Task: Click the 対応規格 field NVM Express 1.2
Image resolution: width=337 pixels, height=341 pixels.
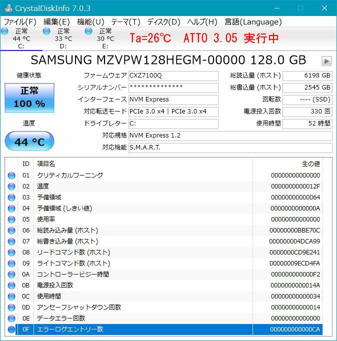Action: click(230, 135)
